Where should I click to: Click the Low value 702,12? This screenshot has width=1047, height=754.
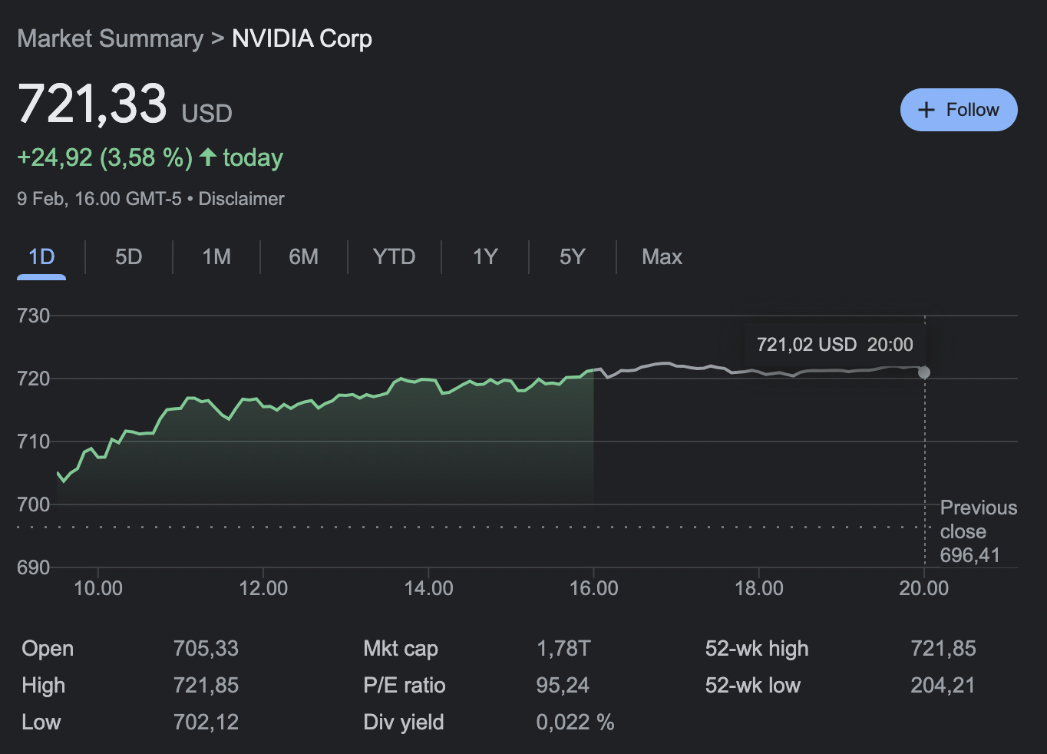coord(206,723)
